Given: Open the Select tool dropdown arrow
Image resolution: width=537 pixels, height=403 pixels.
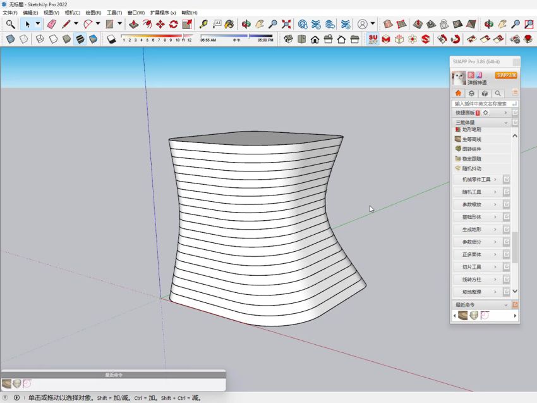Looking at the screenshot, I should tap(38, 24).
